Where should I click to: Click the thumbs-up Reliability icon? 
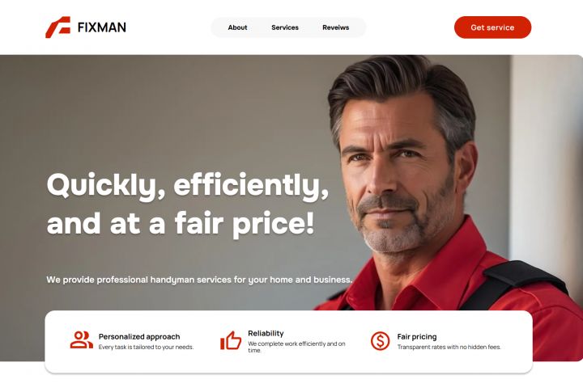pyautogui.click(x=231, y=340)
